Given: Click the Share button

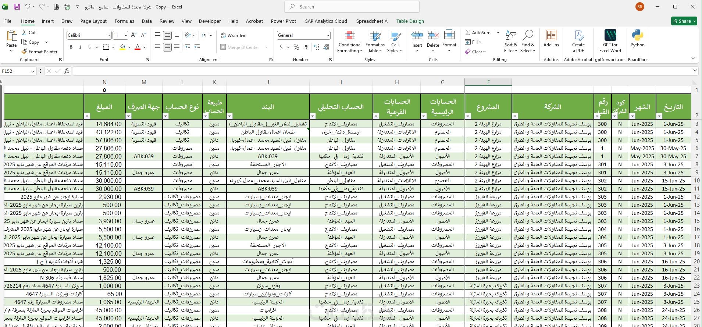Looking at the screenshot, I should [x=684, y=21].
